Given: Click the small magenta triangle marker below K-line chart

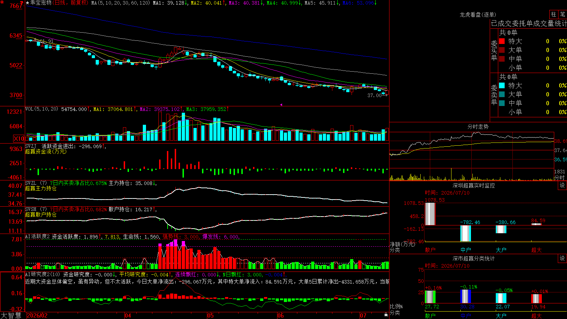Looking at the screenshot, I should click(281, 105).
